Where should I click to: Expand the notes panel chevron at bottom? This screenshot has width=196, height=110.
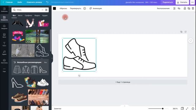tap(124, 106)
